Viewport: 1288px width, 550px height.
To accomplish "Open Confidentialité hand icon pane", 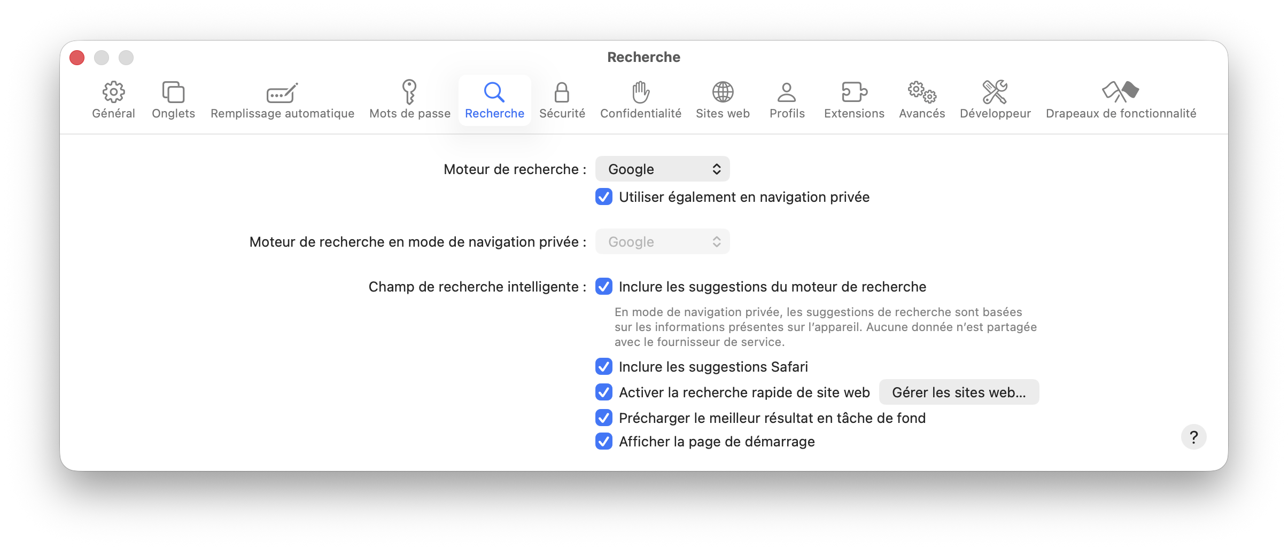I will 640,92.
